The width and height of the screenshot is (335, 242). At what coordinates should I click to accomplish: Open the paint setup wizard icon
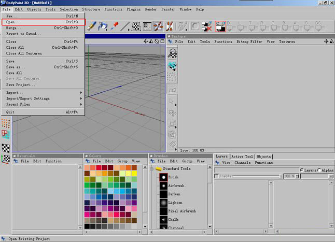pos(147,26)
